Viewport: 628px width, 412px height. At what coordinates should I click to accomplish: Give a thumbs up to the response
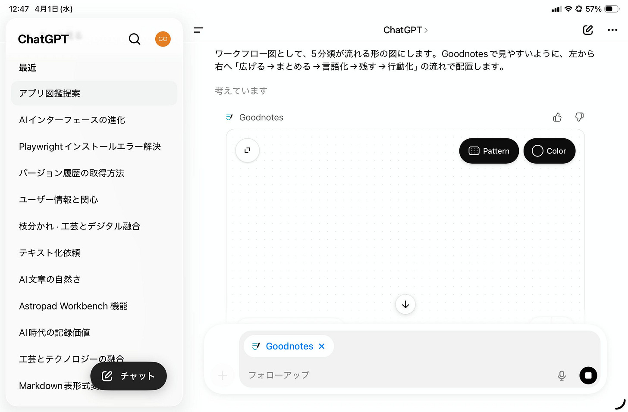[x=557, y=117]
